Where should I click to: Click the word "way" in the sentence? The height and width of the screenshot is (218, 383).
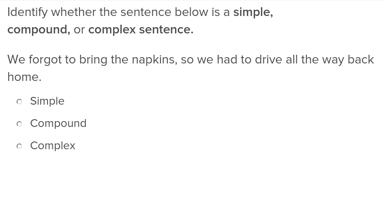point(333,60)
